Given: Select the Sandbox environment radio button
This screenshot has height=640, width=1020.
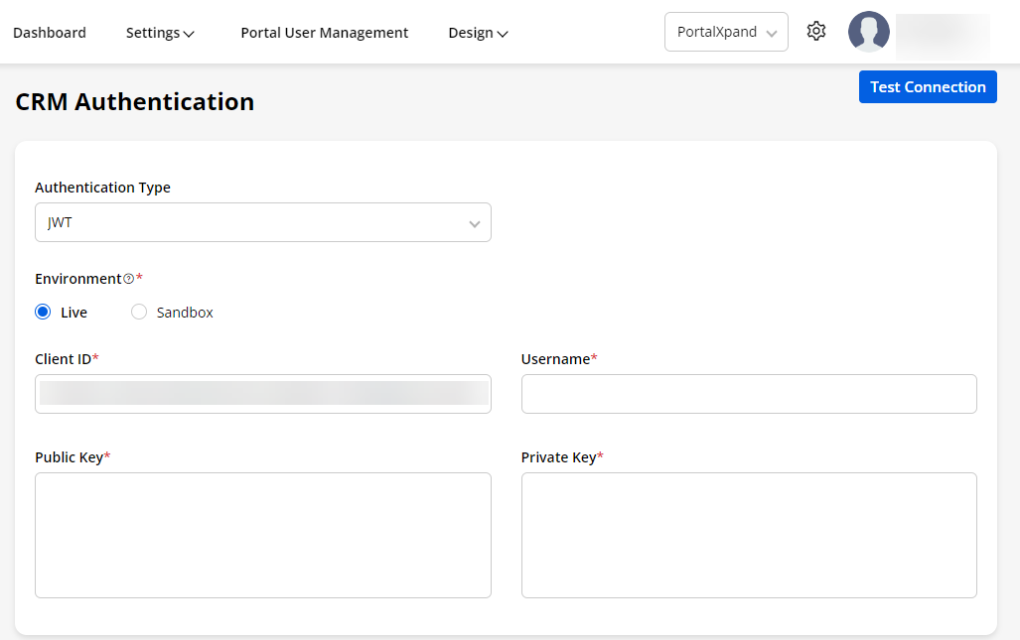Looking at the screenshot, I should [139, 313].
